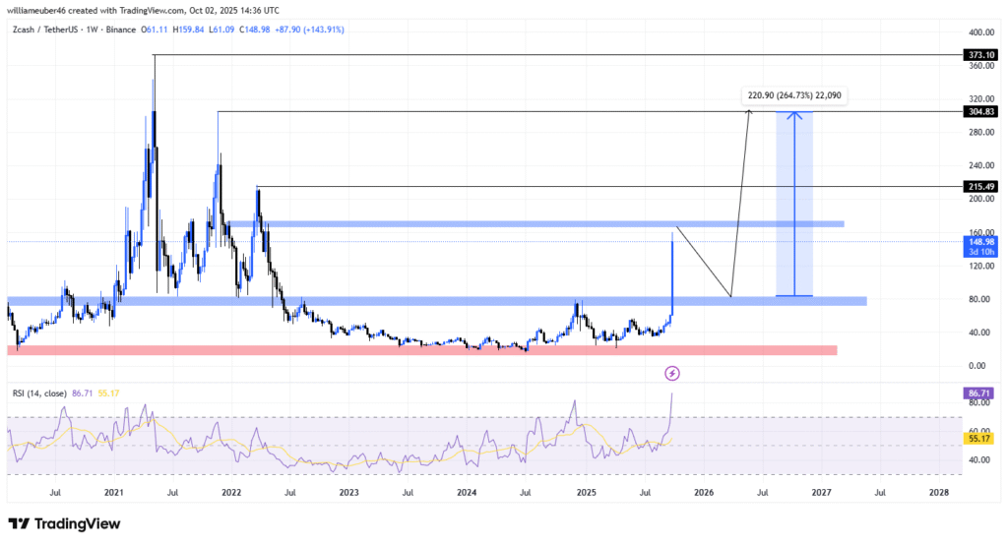Click the purple lightning event icon
Image resolution: width=1008 pixels, height=545 pixels.
pos(672,373)
